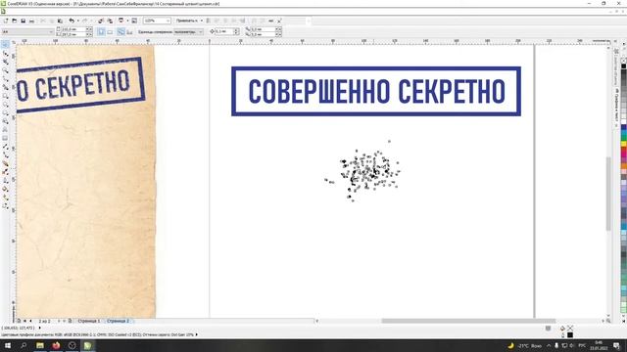Click the page height input field
This screenshot has height=352, width=627.
point(73,34)
